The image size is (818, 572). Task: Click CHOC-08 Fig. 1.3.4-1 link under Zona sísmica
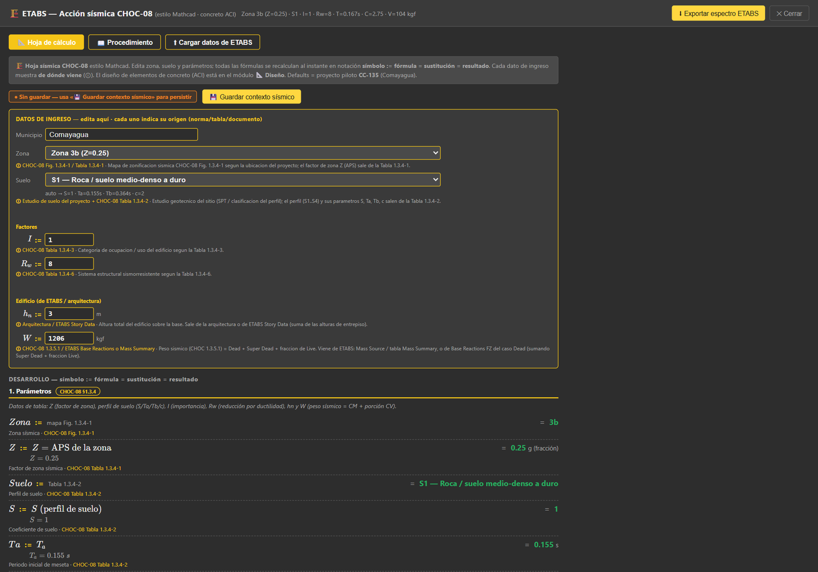(69, 433)
